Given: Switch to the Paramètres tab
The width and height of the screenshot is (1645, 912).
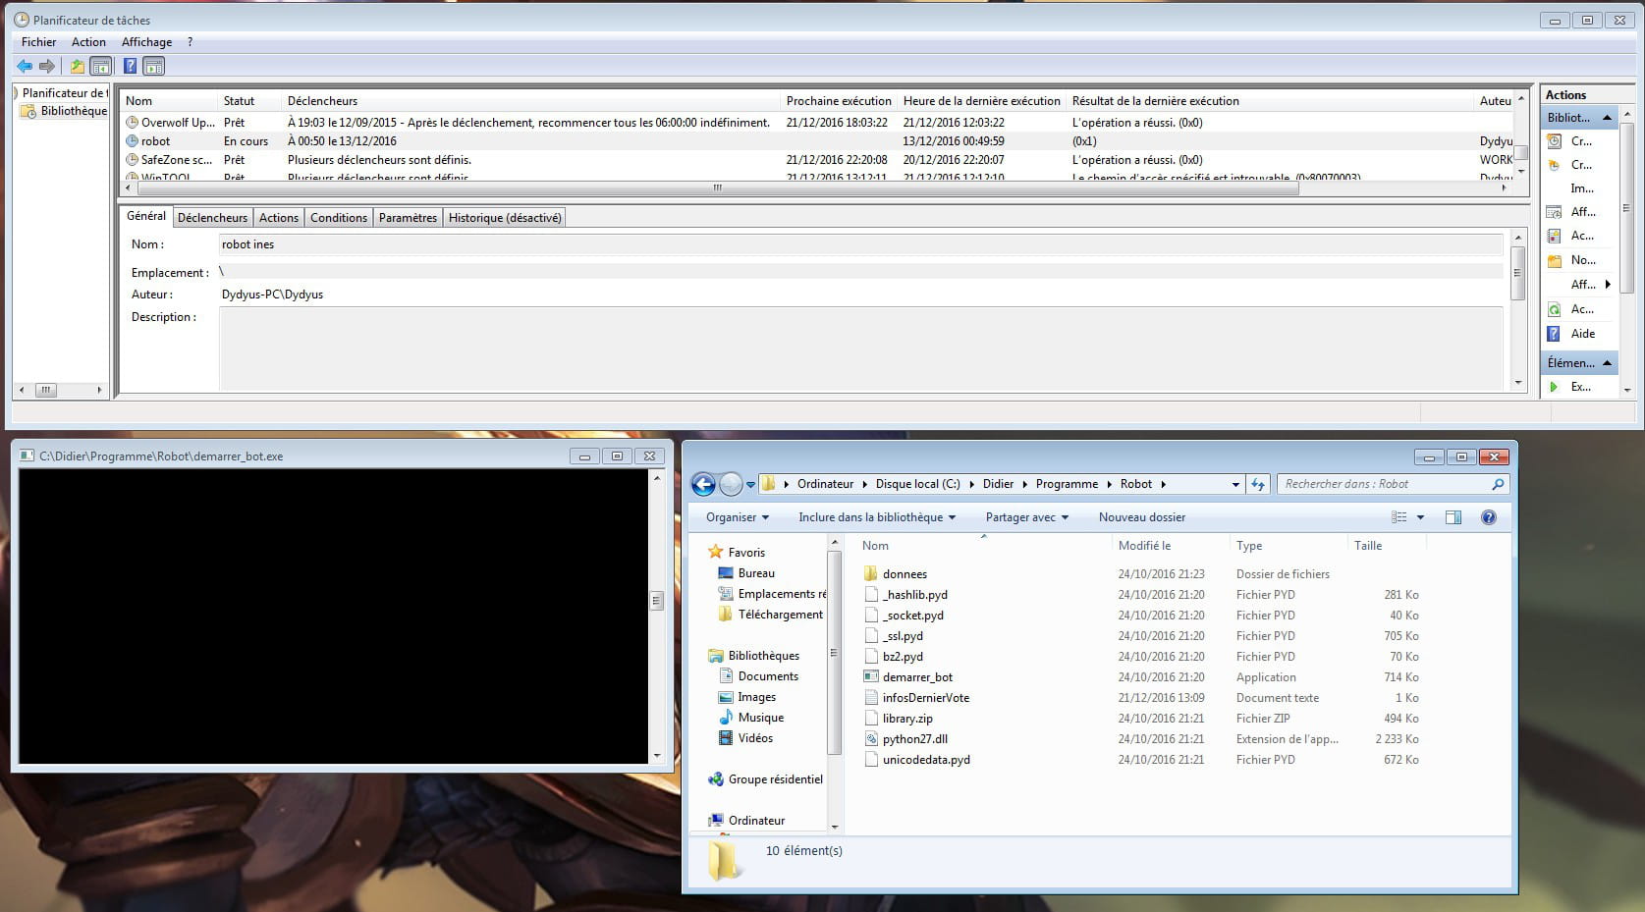Looking at the screenshot, I should (x=408, y=218).
